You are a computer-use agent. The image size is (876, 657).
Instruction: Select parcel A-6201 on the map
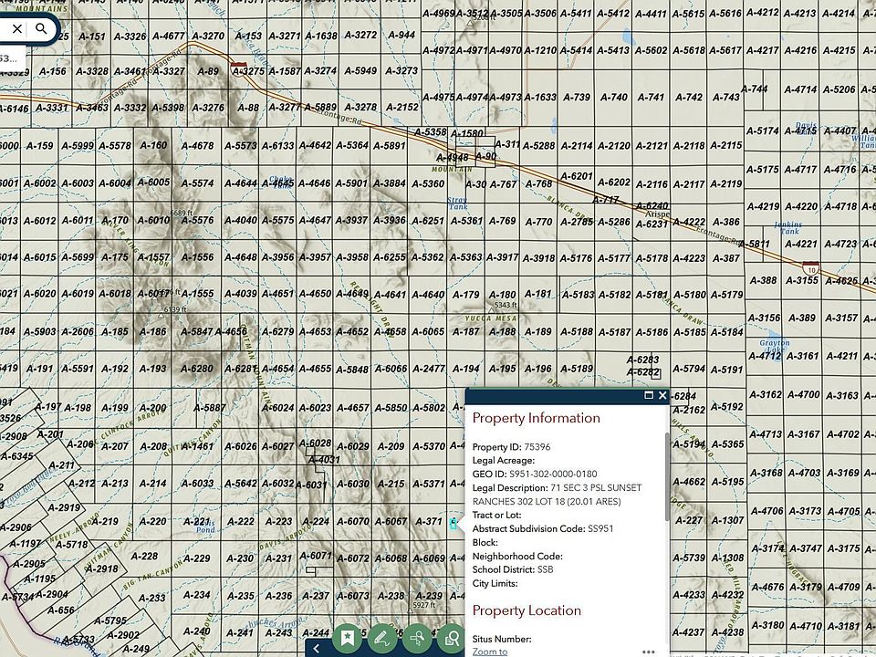coord(577,176)
